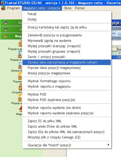Open the Program menu

click(13, 8)
